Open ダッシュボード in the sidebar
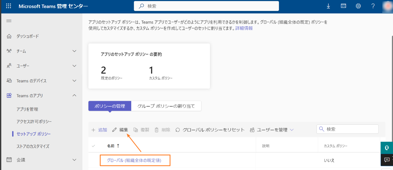Image resolution: width=393 pixels, height=170 pixels. 28,36
